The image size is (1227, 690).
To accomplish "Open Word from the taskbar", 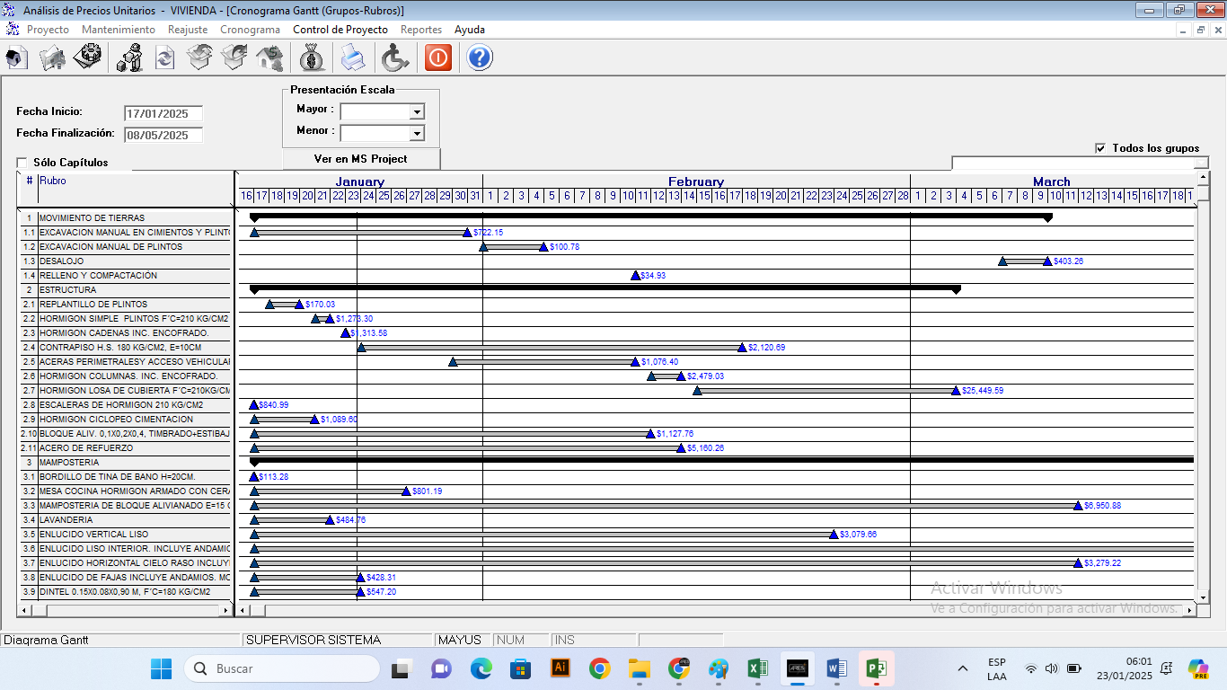I will tap(836, 668).
